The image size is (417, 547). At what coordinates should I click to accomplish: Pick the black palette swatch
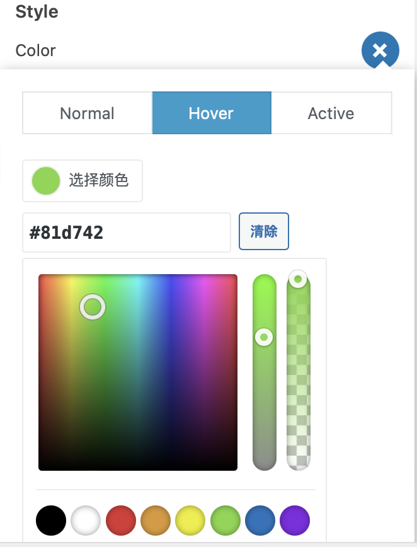pos(51,520)
